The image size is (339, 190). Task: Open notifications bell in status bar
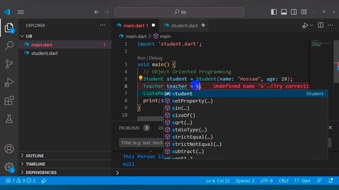pyautogui.click(x=331, y=180)
